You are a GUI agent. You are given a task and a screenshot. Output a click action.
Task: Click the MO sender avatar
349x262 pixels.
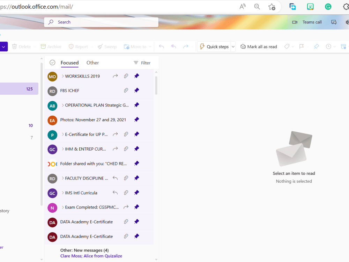tap(52, 77)
